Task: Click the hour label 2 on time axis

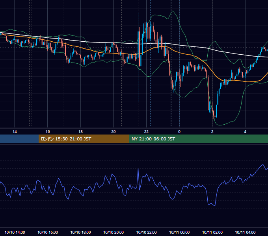Action: click(212, 132)
